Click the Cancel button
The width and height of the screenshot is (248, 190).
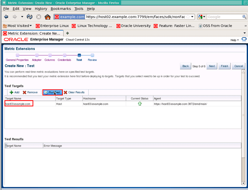[238, 66]
